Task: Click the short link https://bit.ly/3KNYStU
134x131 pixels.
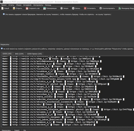Action: pos(80,89)
